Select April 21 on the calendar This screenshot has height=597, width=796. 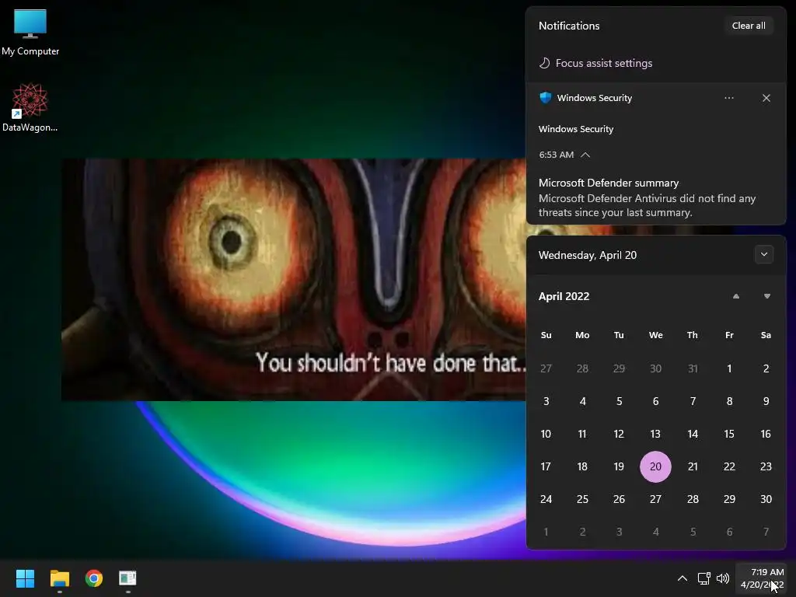[693, 466]
